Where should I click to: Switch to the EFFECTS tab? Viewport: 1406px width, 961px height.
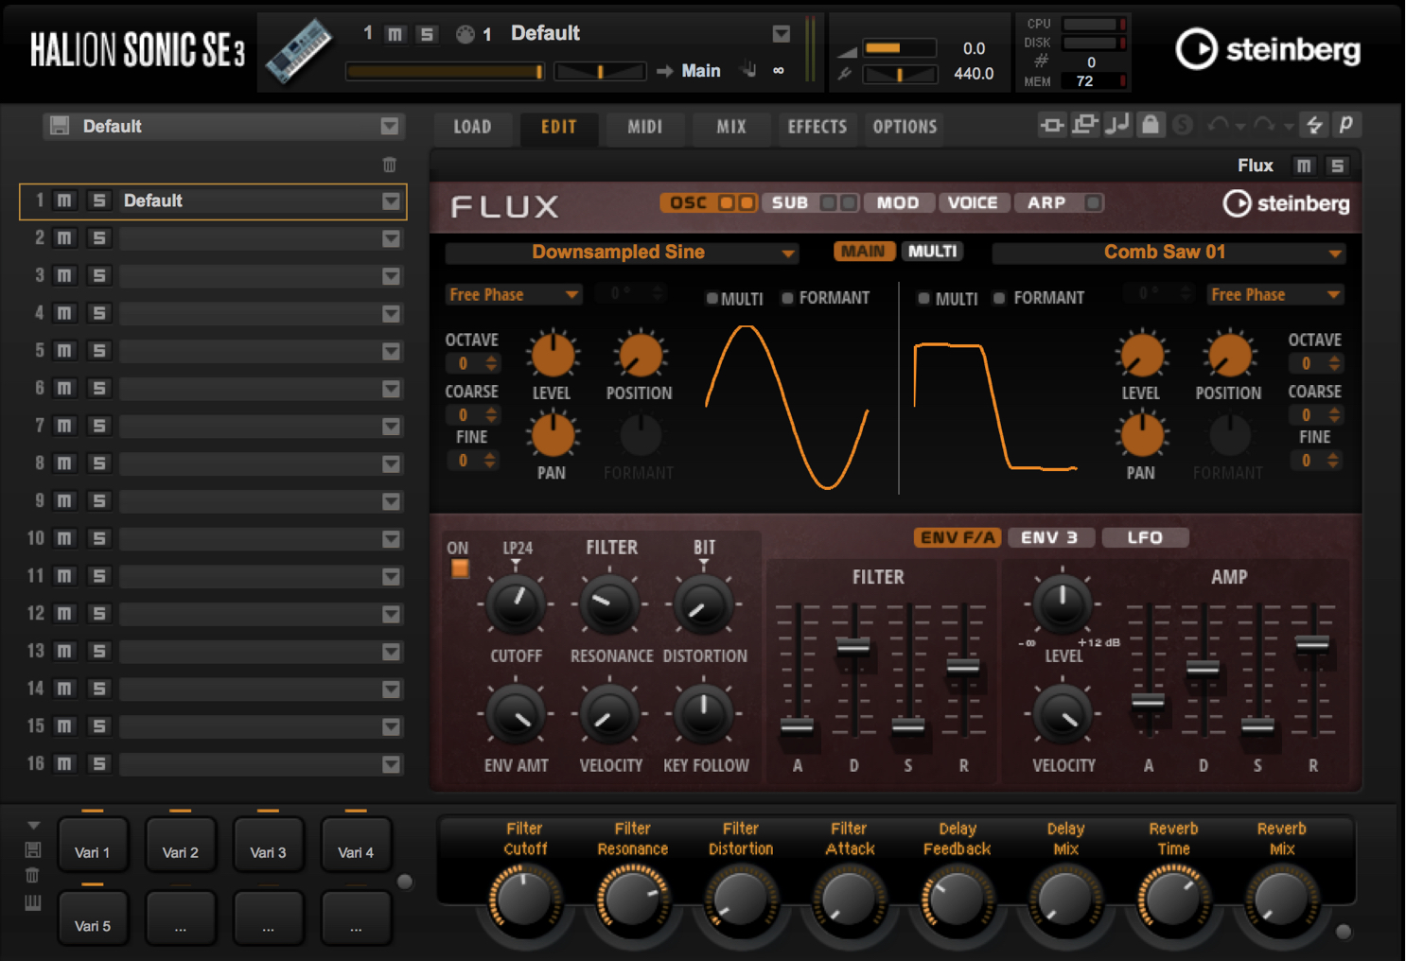pyautogui.click(x=817, y=126)
